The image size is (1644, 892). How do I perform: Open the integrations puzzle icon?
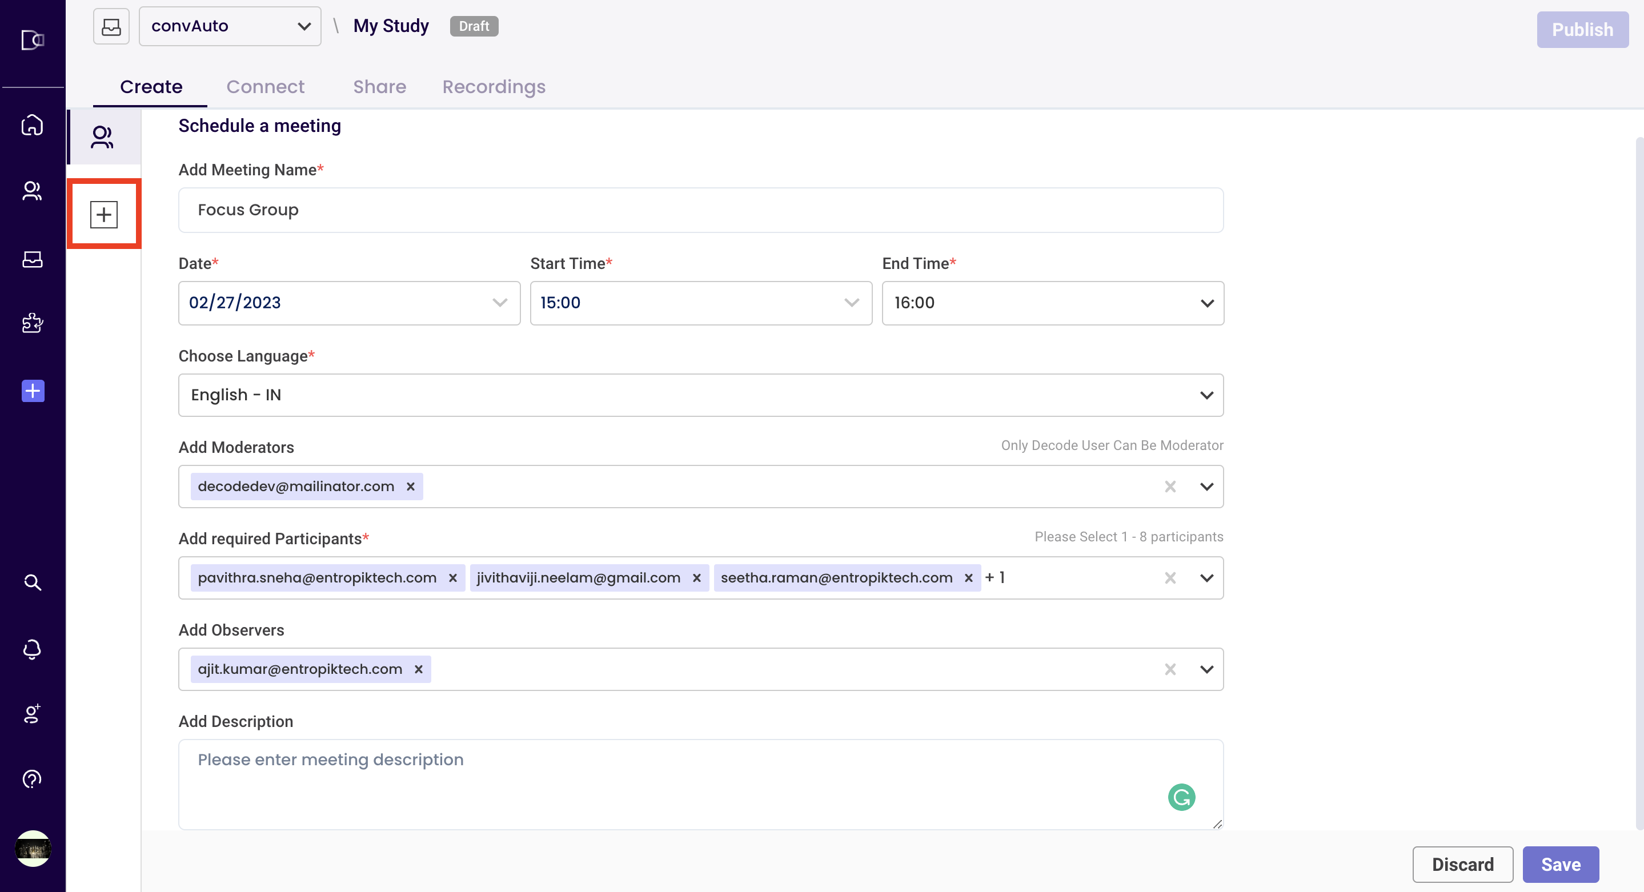click(33, 323)
